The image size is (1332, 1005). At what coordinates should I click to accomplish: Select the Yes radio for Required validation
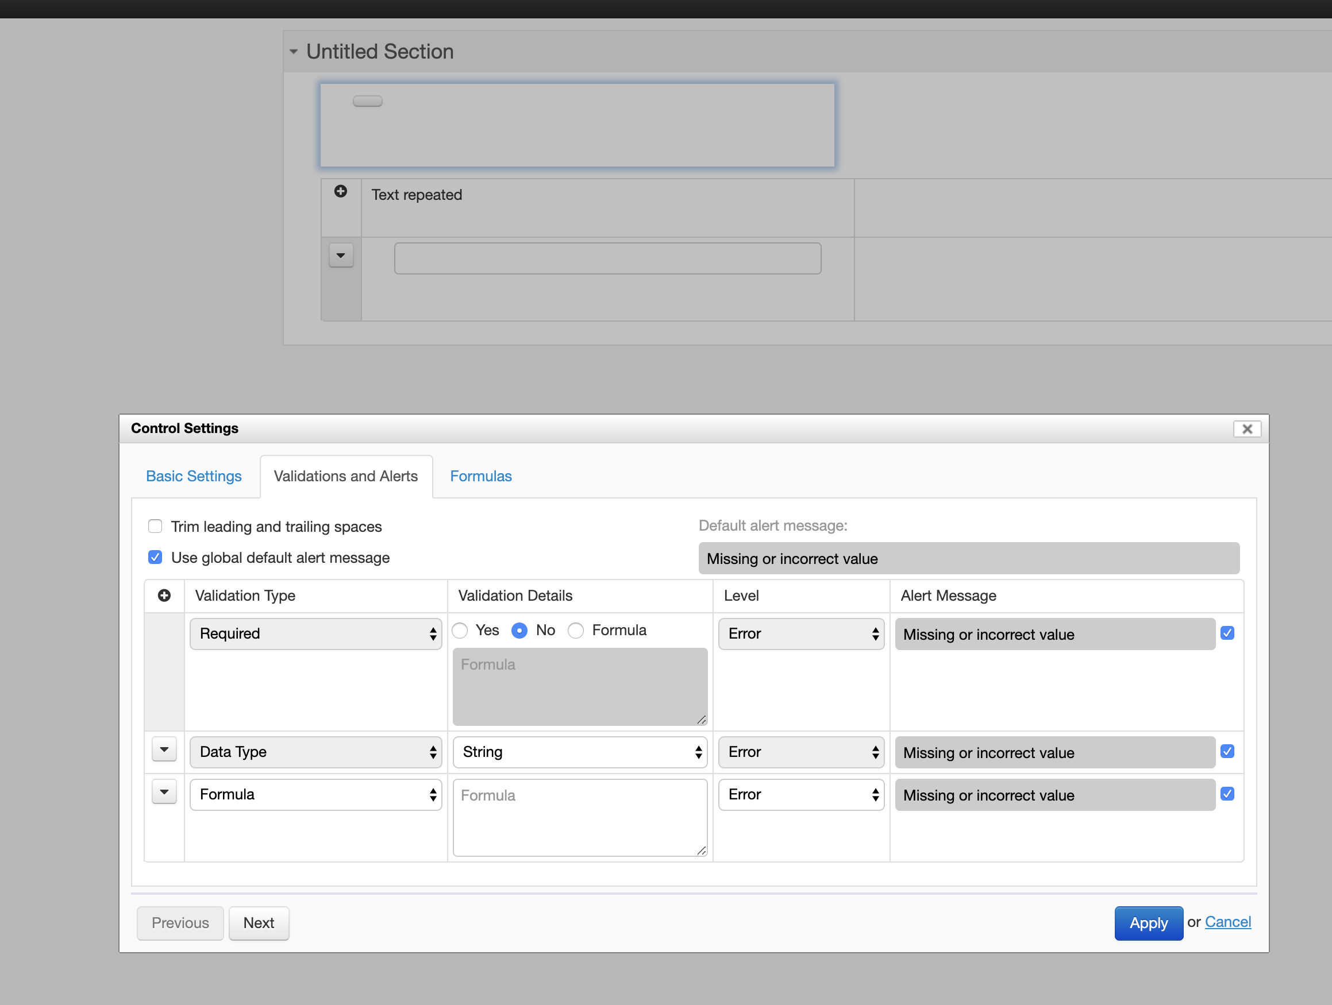pos(460,630)
